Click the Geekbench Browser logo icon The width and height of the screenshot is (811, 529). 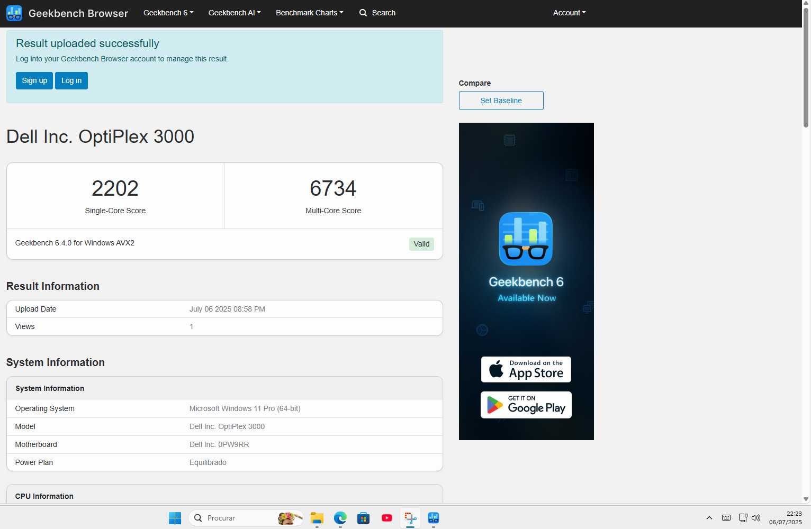[x=14, y=13]
